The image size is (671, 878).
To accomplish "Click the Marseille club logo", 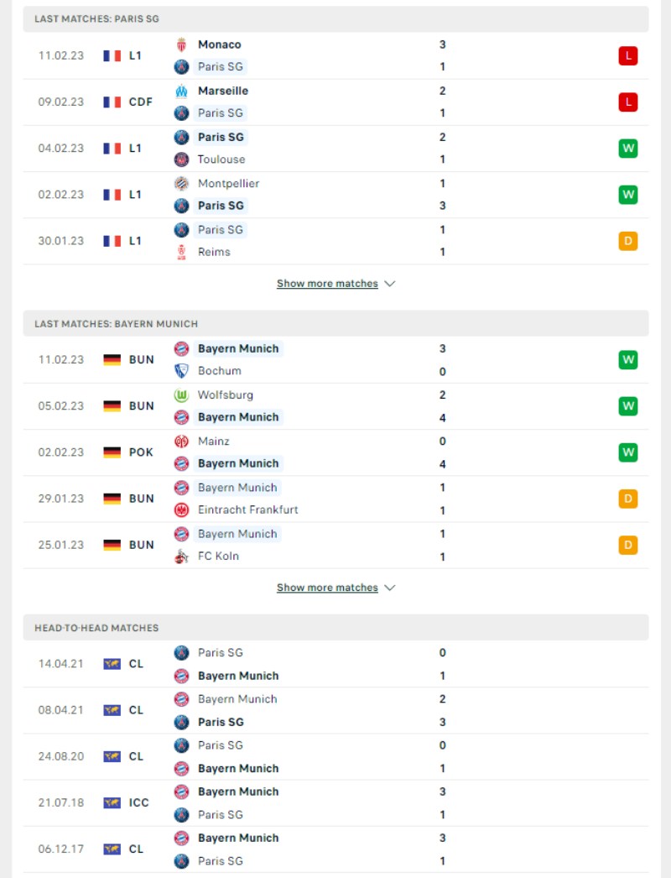I will coord(181,91).
